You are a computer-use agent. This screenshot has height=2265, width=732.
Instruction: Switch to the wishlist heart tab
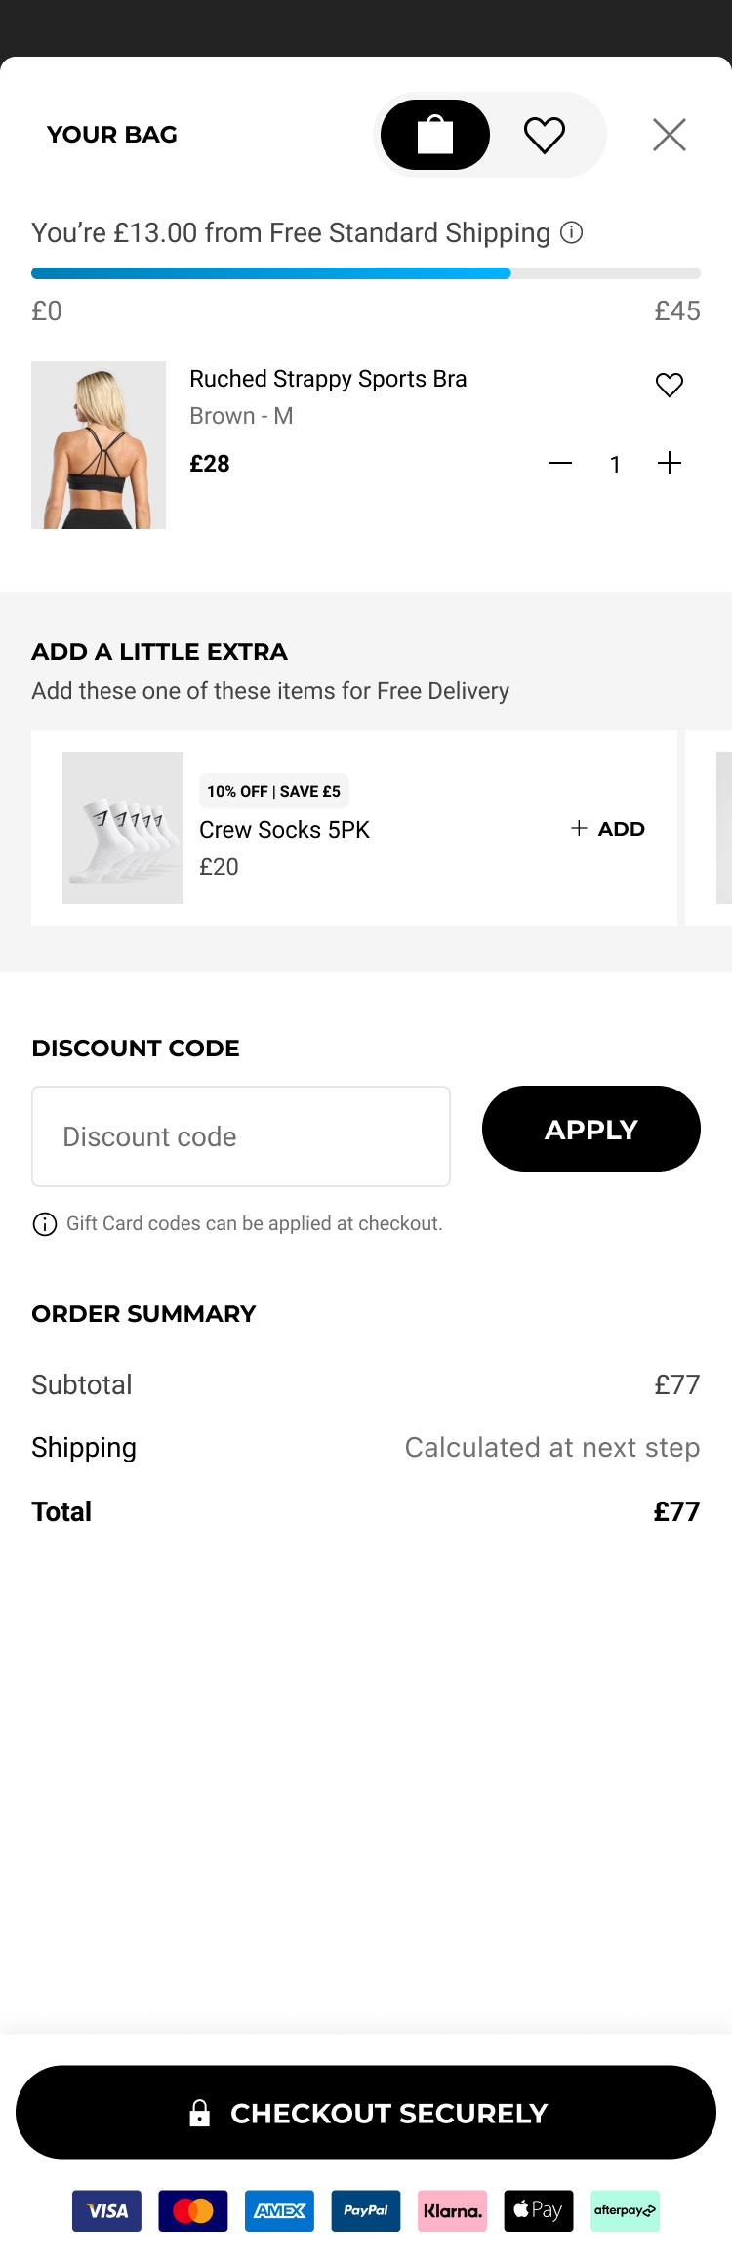coord(545,135)
